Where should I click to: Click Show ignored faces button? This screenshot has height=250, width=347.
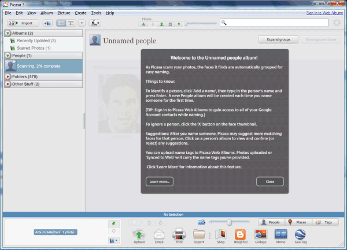tap(320, 39)
